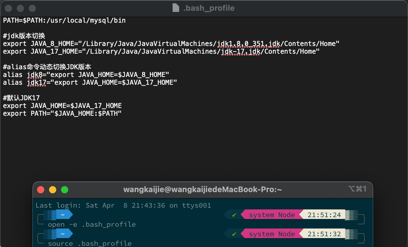Click the system Node segment beside 21:51:32
Screen dimensions: 408x247
[x=272, y=234]
